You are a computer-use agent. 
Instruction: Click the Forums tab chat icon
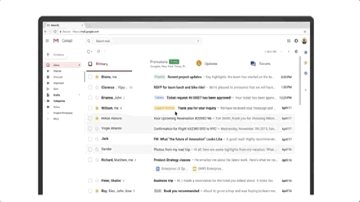[x=253, y=63]
